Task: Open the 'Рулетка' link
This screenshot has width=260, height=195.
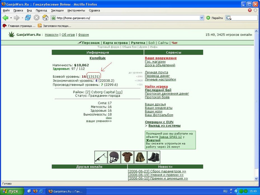Action: pos(138,43)
